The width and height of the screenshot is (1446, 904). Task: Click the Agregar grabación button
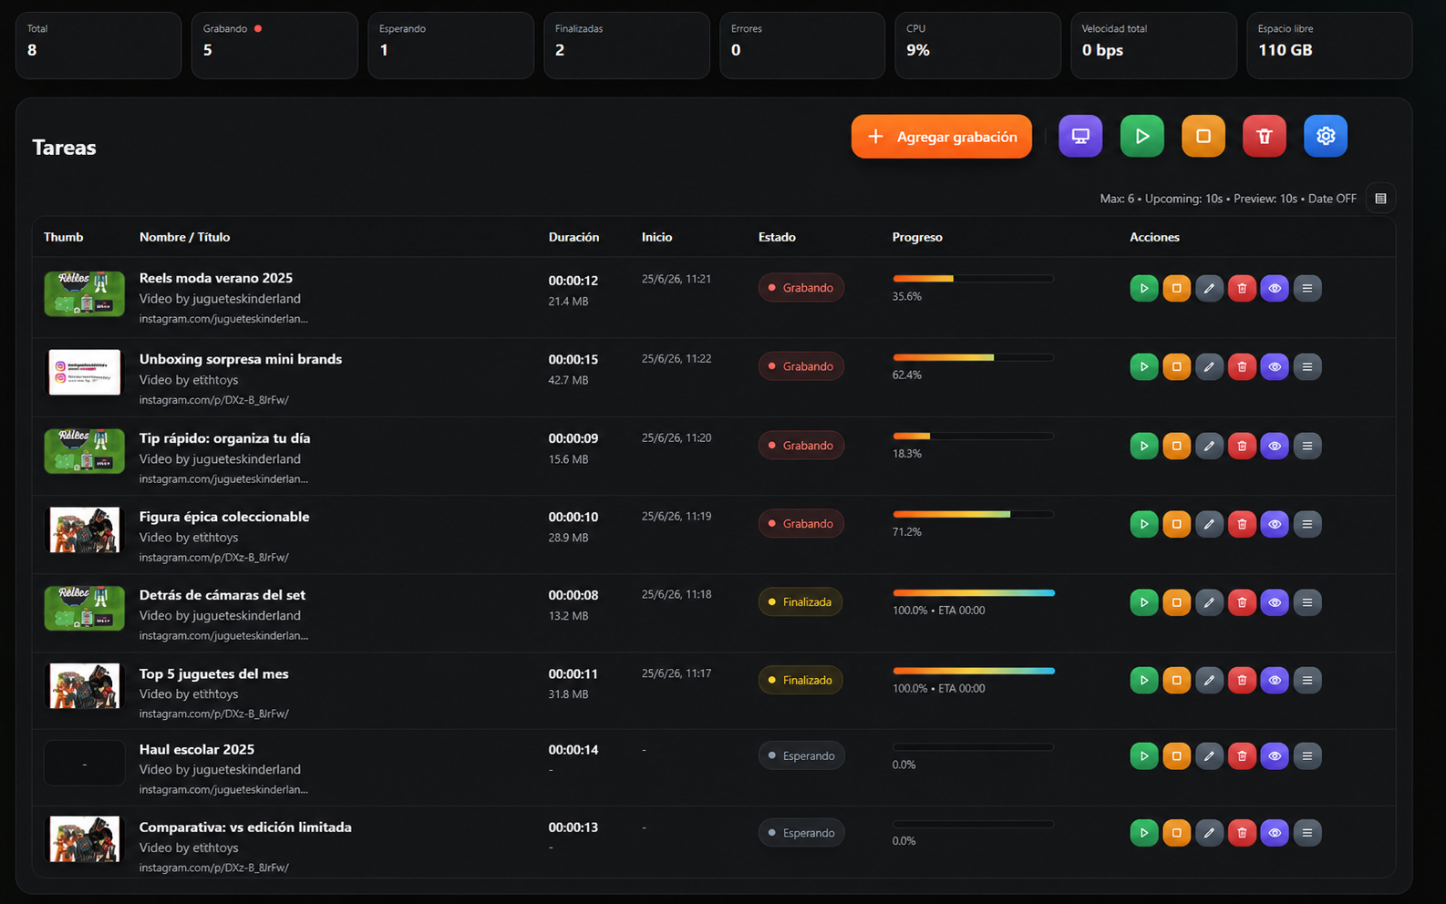click(x=941, y=137)
